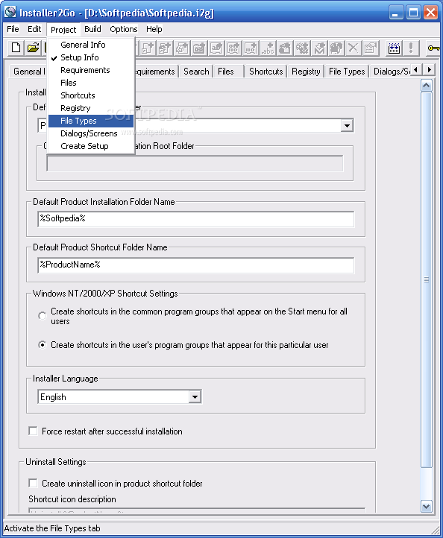Select user's program groups radio option
Image resolution: width=443 pixels, height=538 pixels.
point(43,345)
